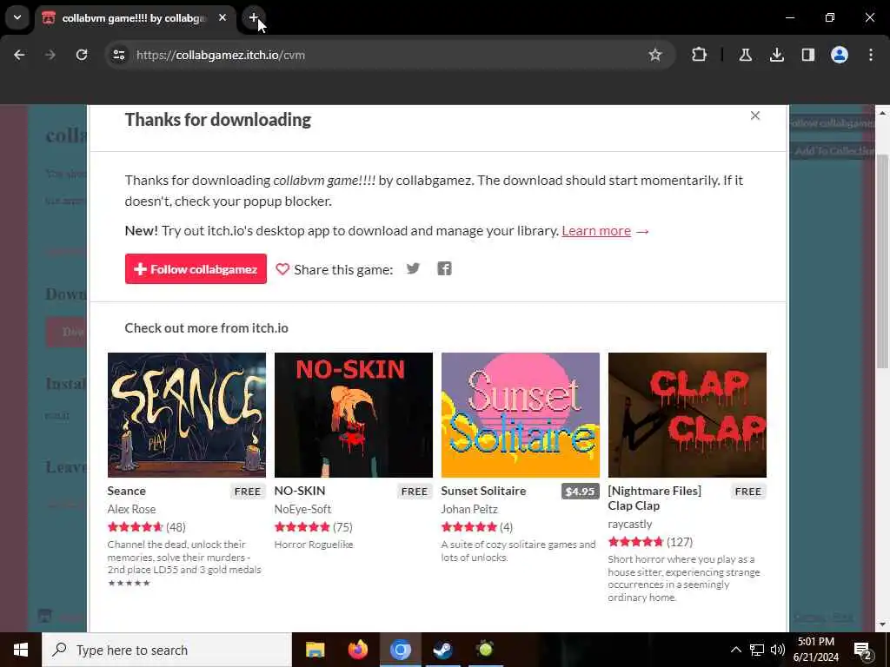Open Steam from the taskbar
This screenshot has height=667, width=890.
(x=442, y=650)
